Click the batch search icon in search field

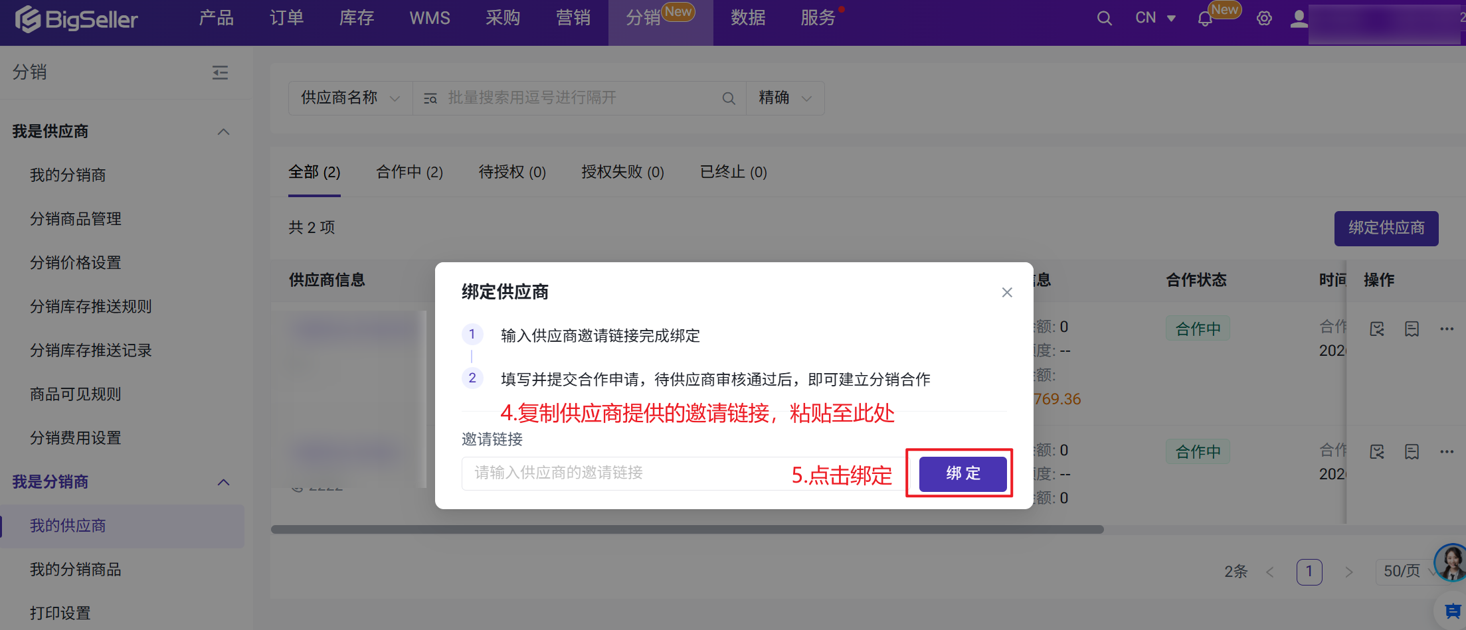(x=430, y=98)
